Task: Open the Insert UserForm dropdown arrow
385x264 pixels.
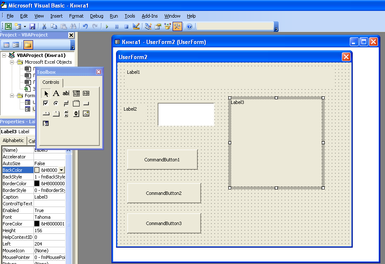Action: [25, 26]
